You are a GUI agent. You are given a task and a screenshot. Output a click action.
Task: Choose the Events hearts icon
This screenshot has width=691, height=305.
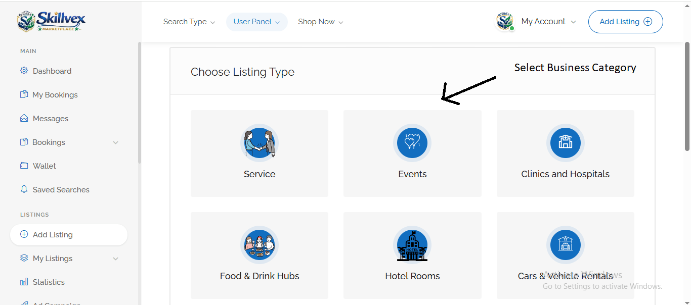coord(412,143)
